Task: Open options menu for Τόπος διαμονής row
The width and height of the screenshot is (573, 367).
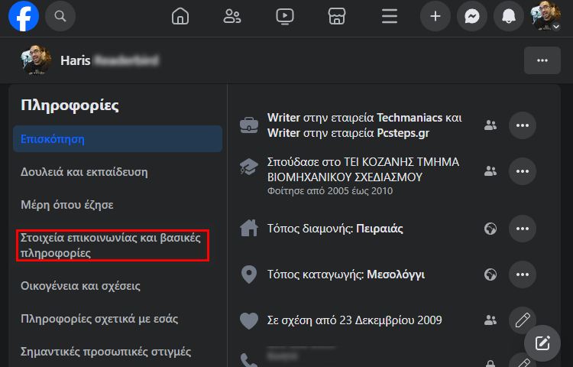Action: (x=523, y=229)
